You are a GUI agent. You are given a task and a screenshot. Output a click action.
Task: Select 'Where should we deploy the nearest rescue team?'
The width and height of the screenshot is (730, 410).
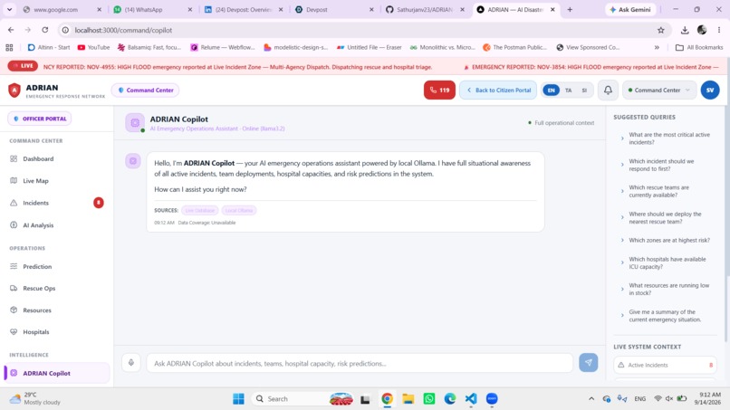(665, 218)
